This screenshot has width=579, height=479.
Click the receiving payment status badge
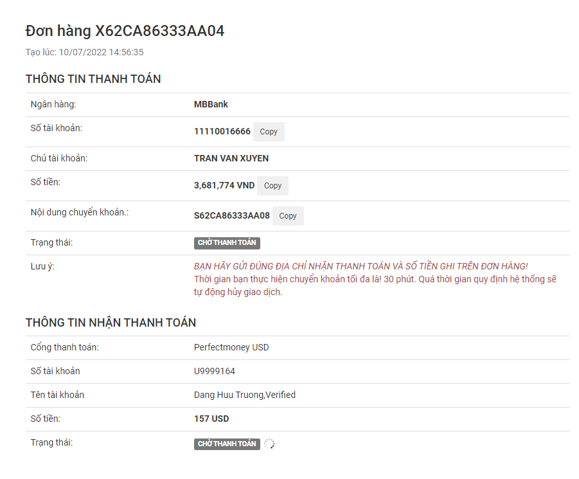227,444
